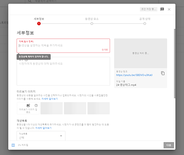The width and height of the screenshot is (184, 155).
Task: Click the 동영상 링크 label
Action: [x=121, y=71]
